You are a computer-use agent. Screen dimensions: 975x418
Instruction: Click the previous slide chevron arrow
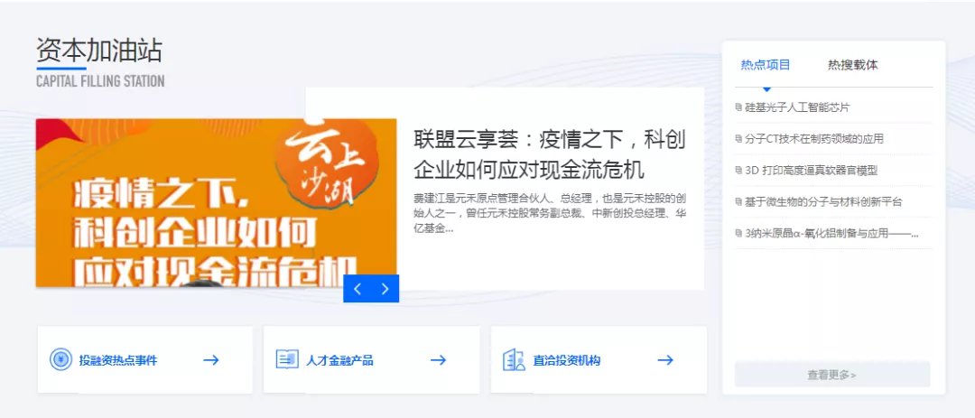pos(357,289)
